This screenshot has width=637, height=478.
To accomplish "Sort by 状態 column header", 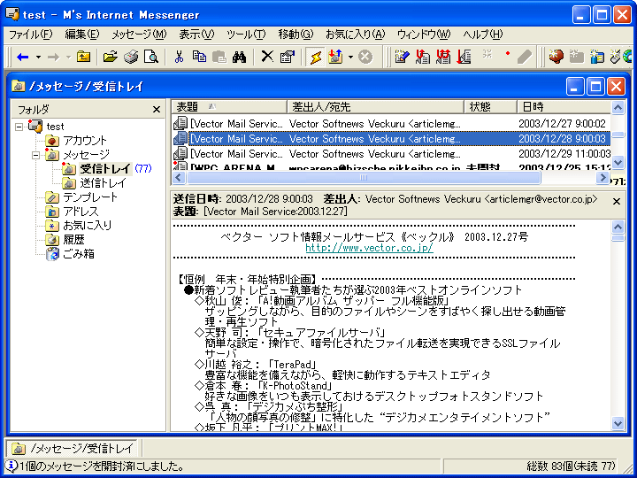I will (x=490, y=107).
